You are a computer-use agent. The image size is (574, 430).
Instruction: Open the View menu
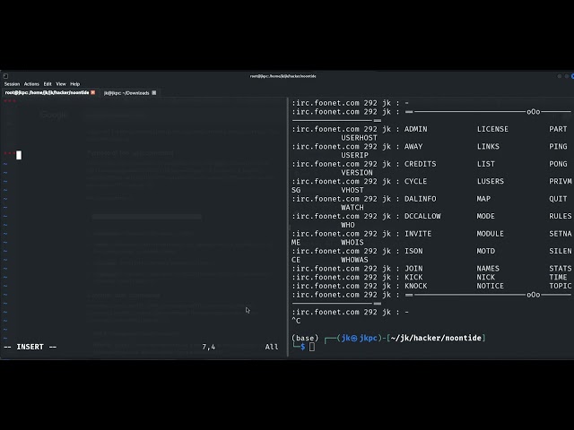[61, 83]
